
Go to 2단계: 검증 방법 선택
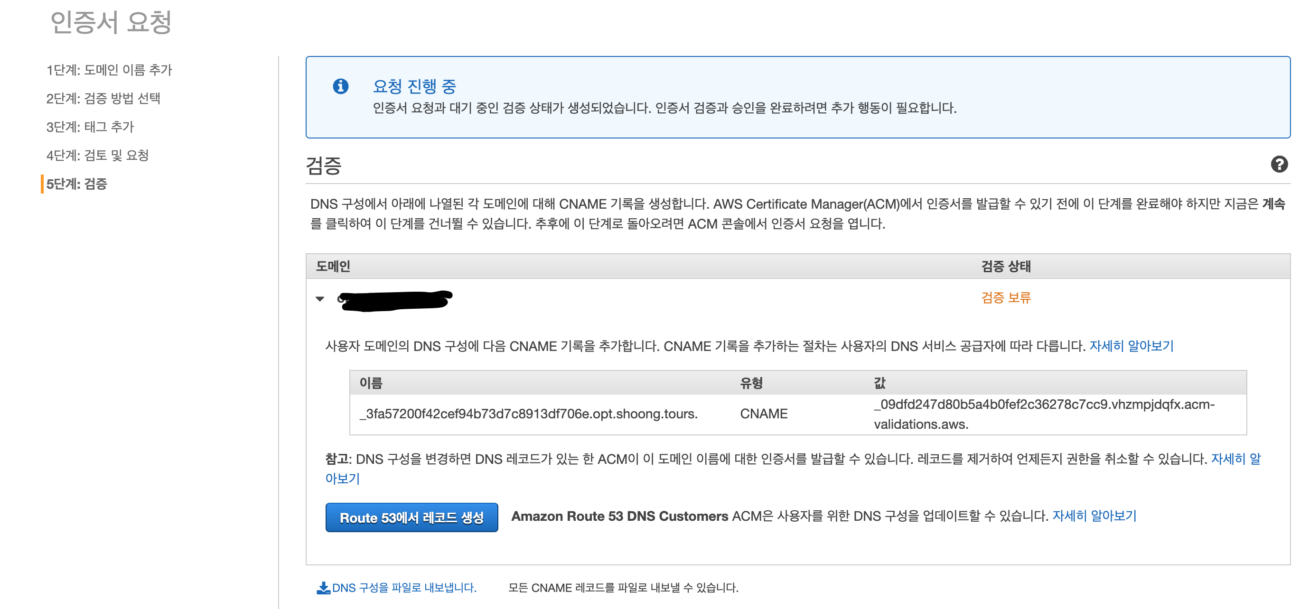[x=103, y=98]
